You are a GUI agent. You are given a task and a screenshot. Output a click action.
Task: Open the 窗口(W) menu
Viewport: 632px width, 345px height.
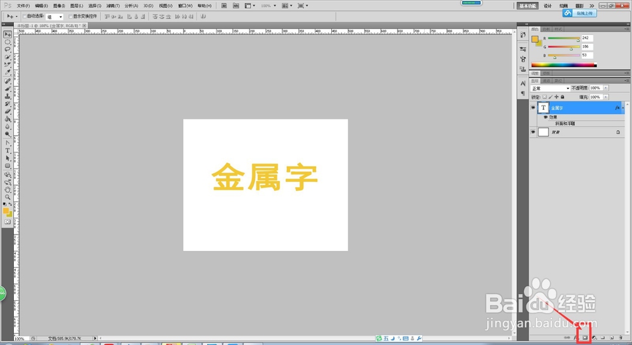tap(185, 6)
